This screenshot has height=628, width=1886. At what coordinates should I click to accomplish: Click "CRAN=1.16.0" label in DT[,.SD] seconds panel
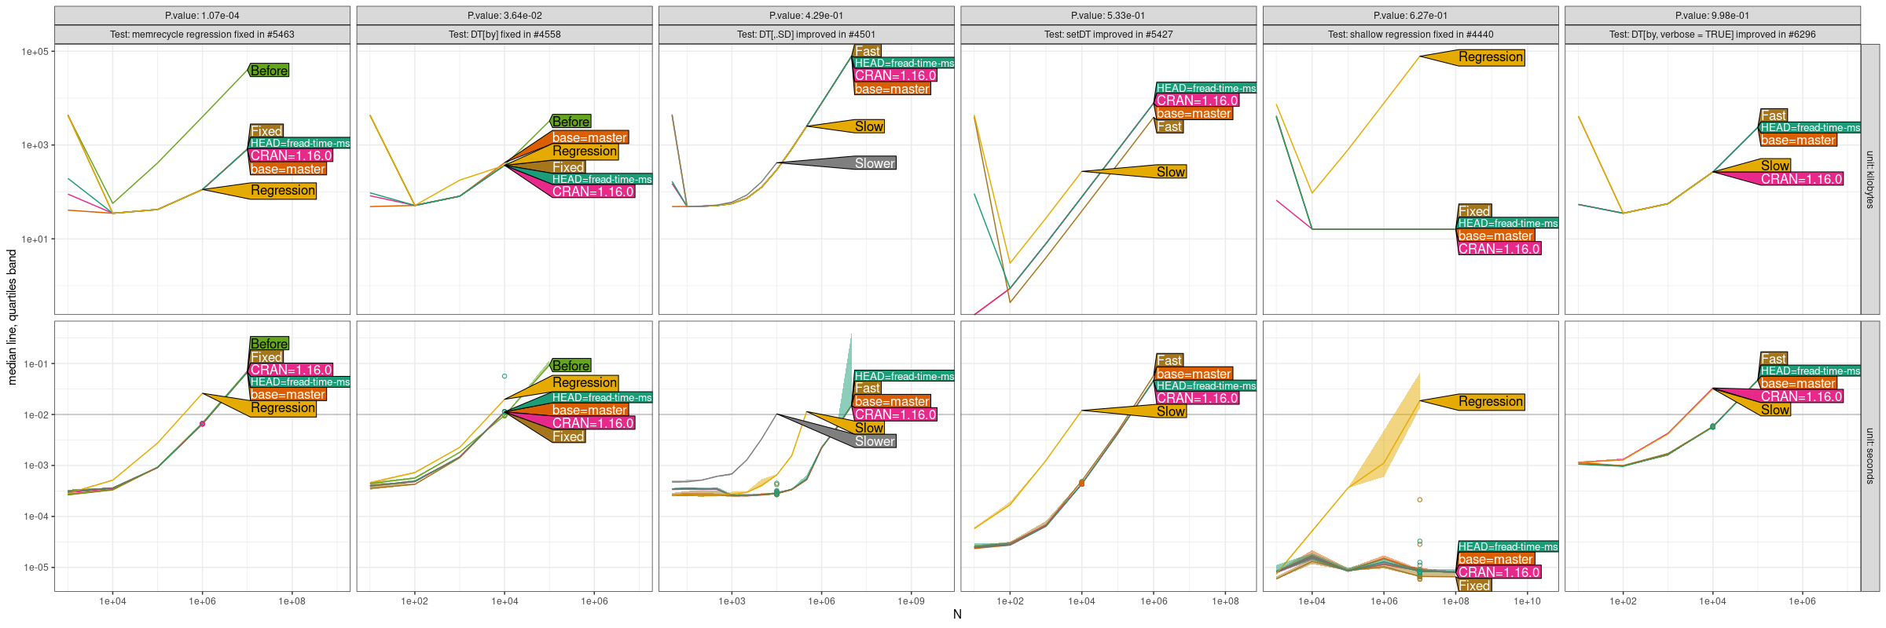(895, 414)
